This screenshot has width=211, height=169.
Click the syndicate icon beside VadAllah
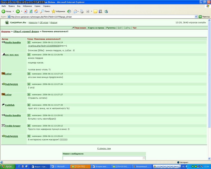[3, 105]
